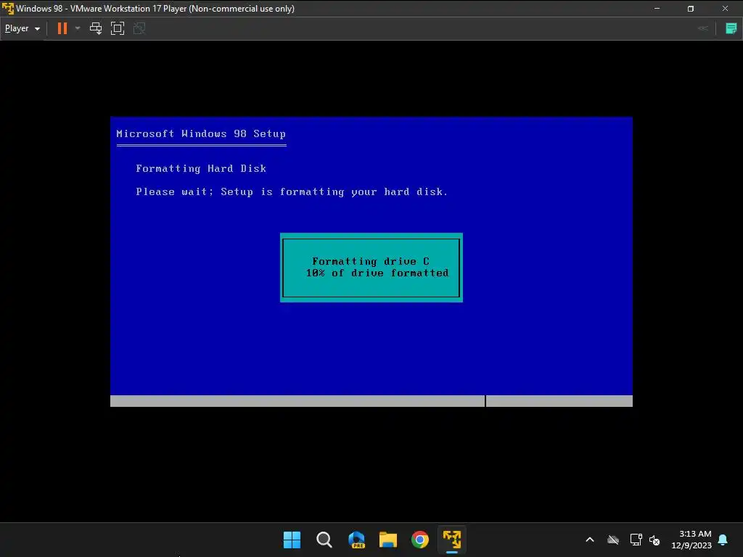Click the collapse devices arrows icon

(703, 28)
